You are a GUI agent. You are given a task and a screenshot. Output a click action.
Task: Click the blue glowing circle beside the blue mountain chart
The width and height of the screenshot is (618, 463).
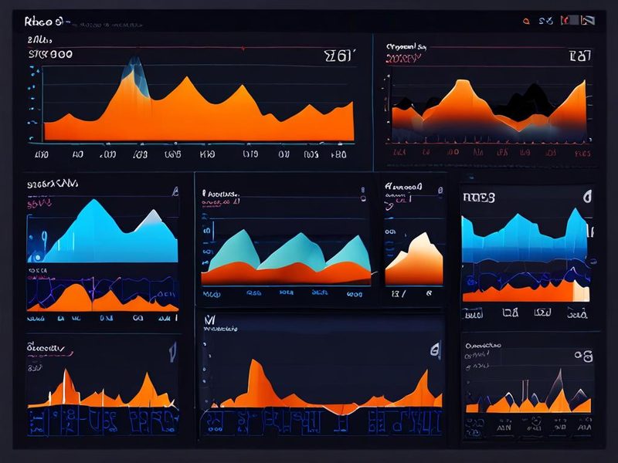[37, 258]
